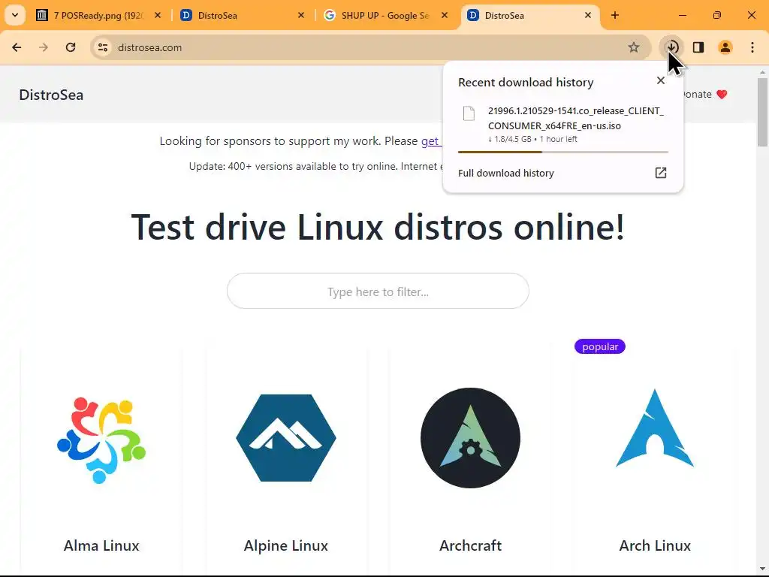Screen dimensions: 769x577
Task: Follow the 'get' sponsor link
Action: click(x=430, y=141)
